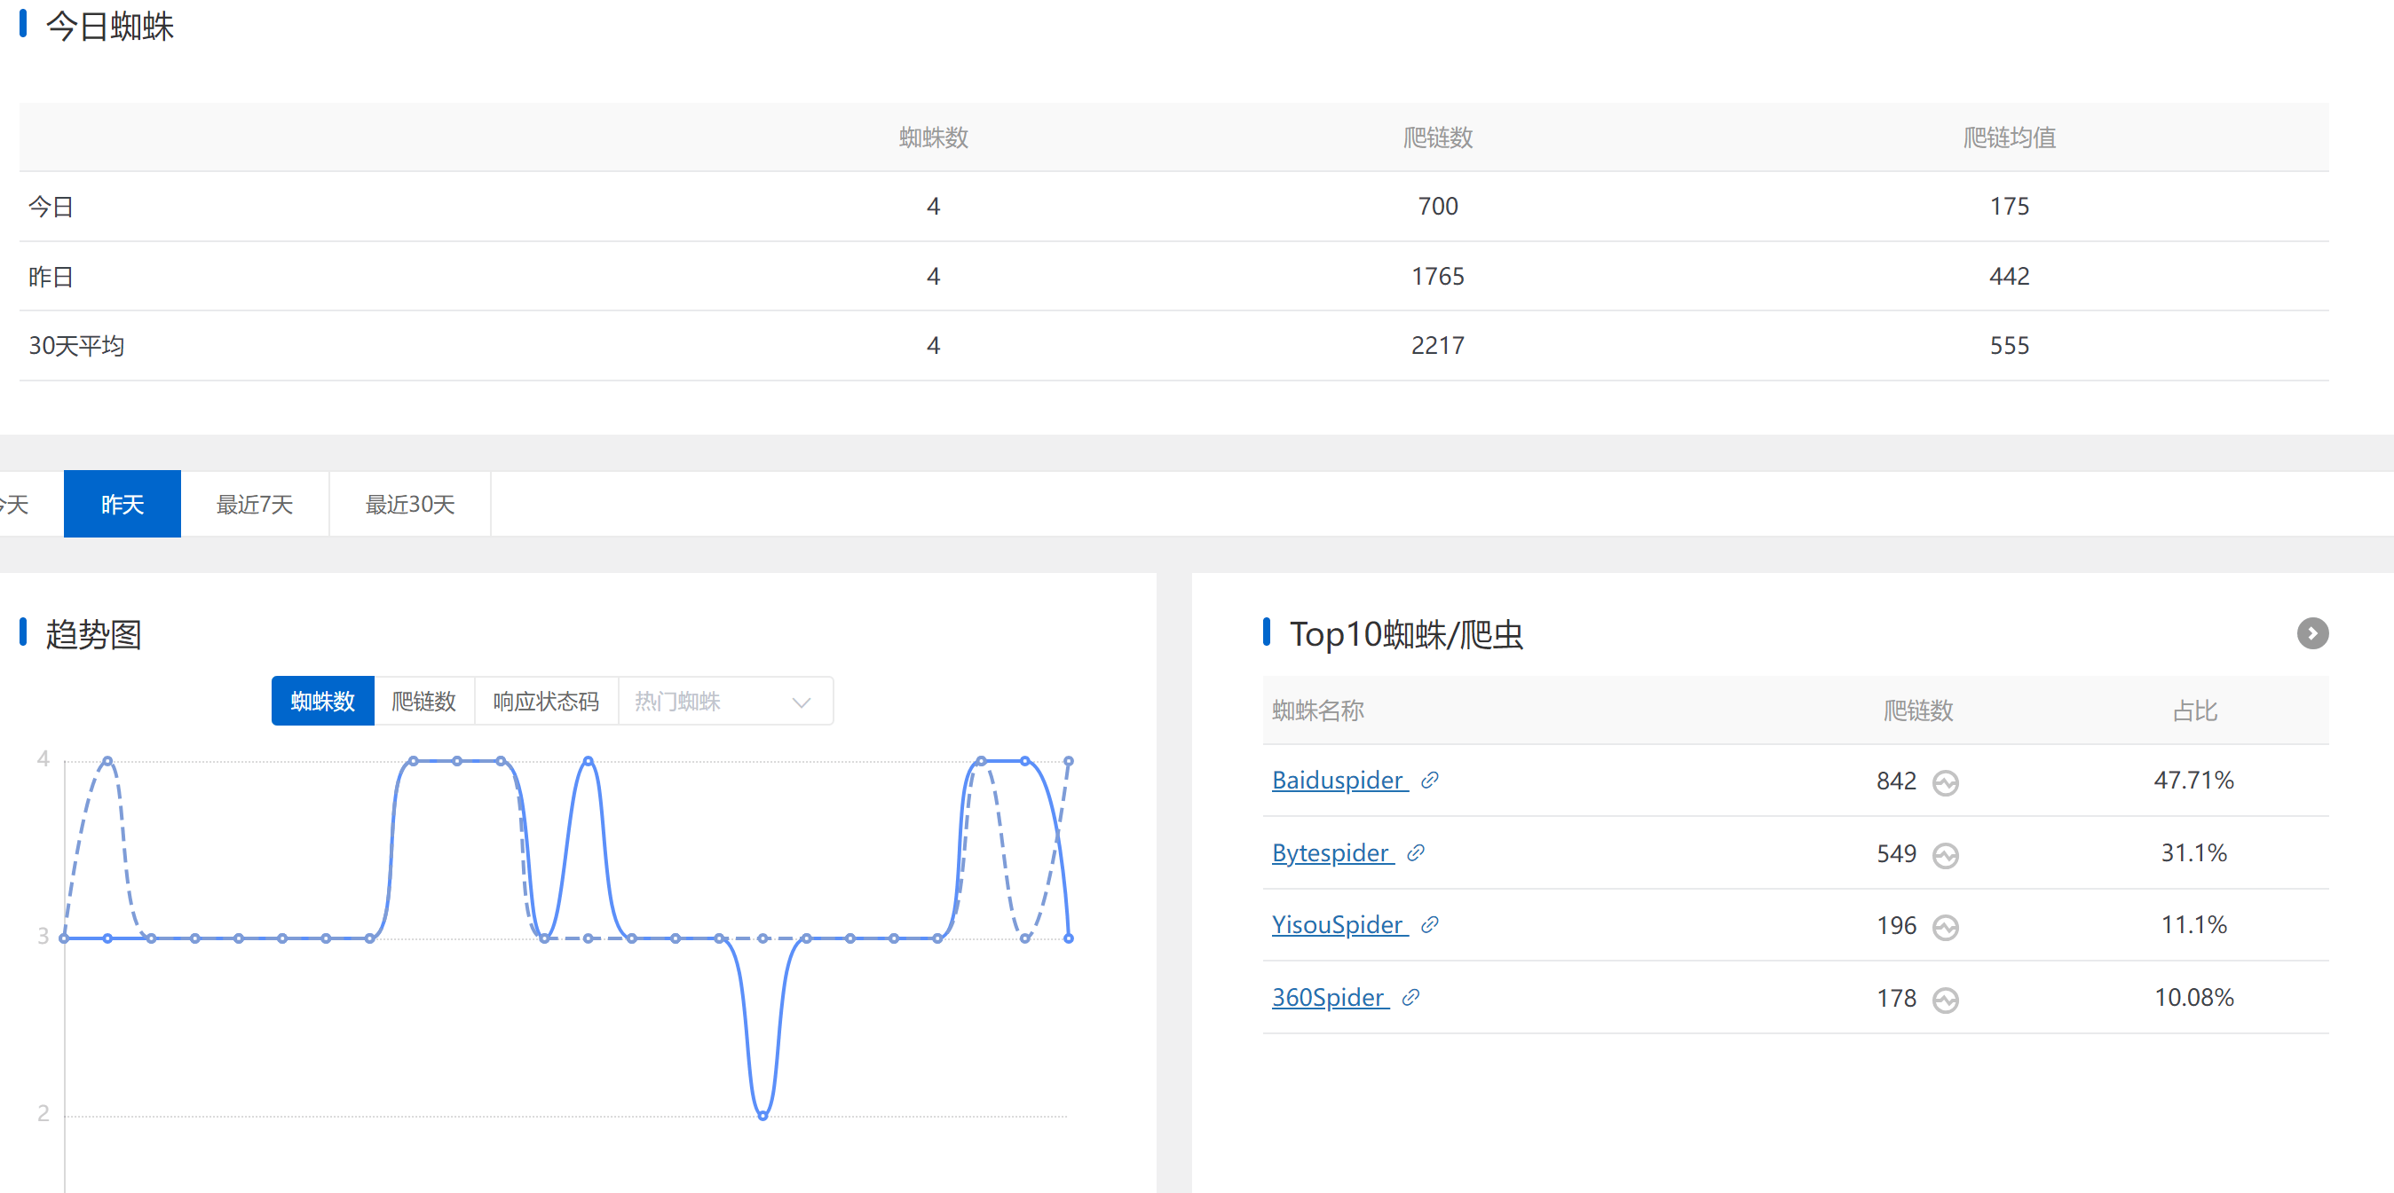Open external link icon beside YisouSpider
The width and height of the screenshot is (2394, 1193).
click(x=1429, y=925)
